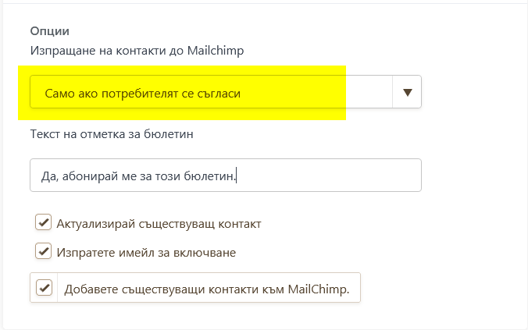Uncheck the "Актуализирай съществуващ контакт" checkbox
This screenshot has height=330, width=528.
(43, 223)
